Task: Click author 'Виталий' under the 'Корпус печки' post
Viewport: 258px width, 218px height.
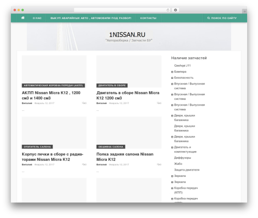Action: point(27,164)
